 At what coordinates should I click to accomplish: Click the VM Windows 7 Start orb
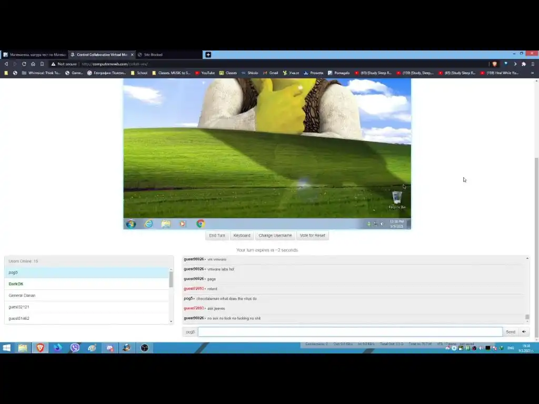tap(131, 224)
